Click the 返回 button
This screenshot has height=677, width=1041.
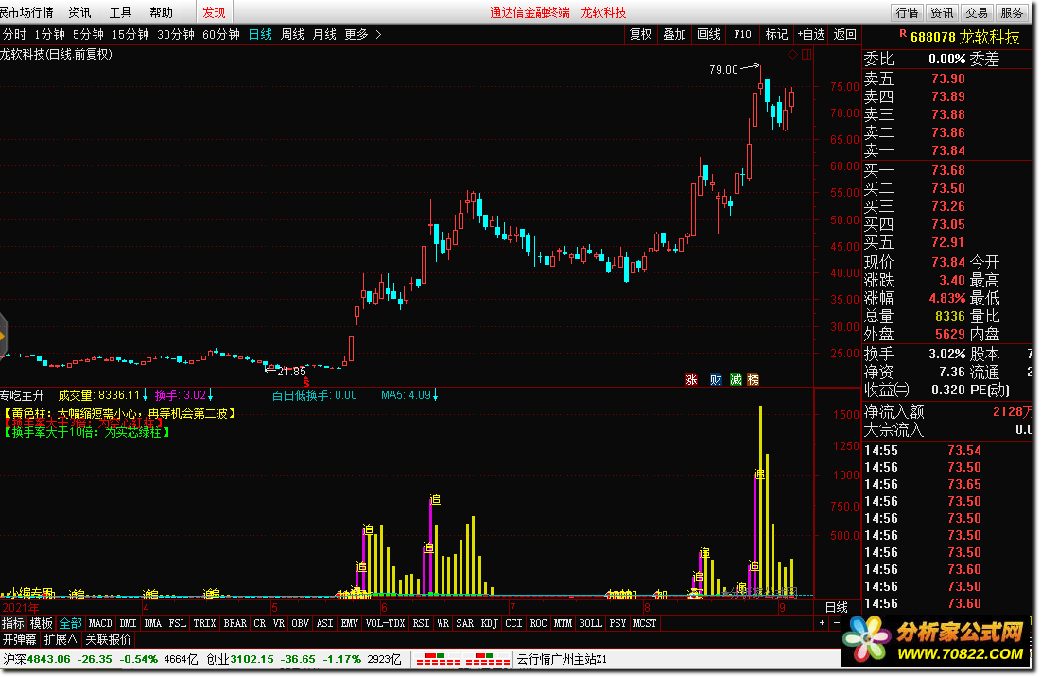[844, 35]
